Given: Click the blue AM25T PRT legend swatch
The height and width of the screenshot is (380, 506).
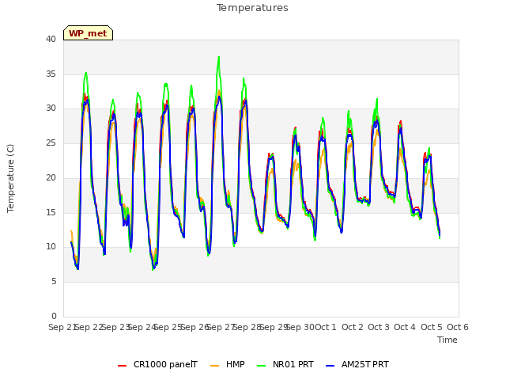Looking at the screenshot, I should pos(330,366).
